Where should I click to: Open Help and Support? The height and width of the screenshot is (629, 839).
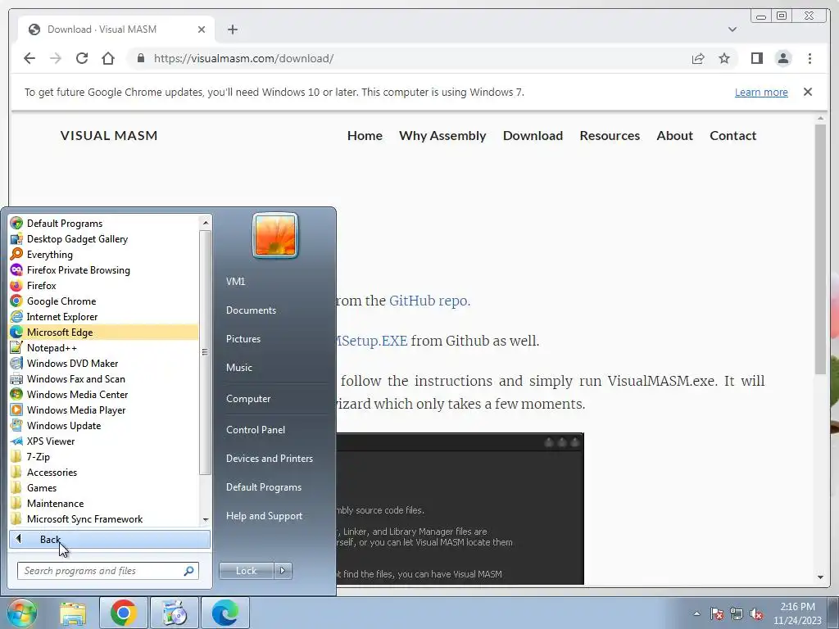(264, 516)
